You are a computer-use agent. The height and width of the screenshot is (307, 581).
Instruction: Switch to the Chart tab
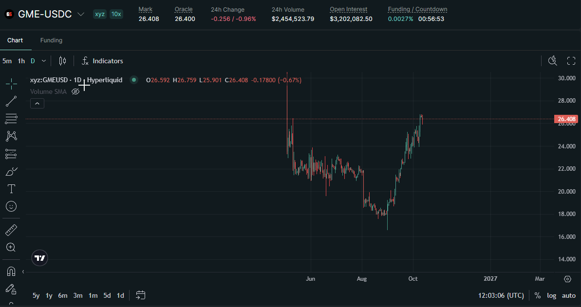click(x=15, y=40)
